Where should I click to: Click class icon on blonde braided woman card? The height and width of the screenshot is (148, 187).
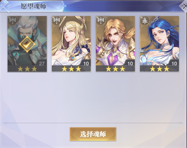point(57,21)
